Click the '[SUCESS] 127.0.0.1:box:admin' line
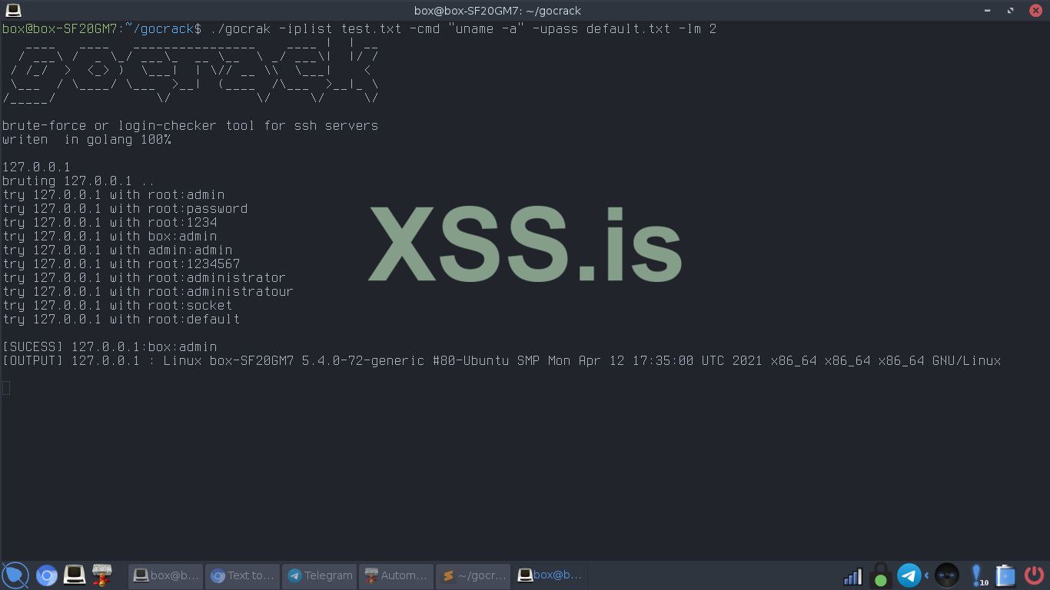1050x590 pixels. pos(110,347)
